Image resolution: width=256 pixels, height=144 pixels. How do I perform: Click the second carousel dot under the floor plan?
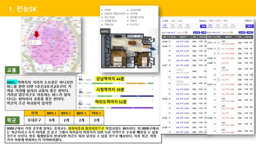point(130,70)
